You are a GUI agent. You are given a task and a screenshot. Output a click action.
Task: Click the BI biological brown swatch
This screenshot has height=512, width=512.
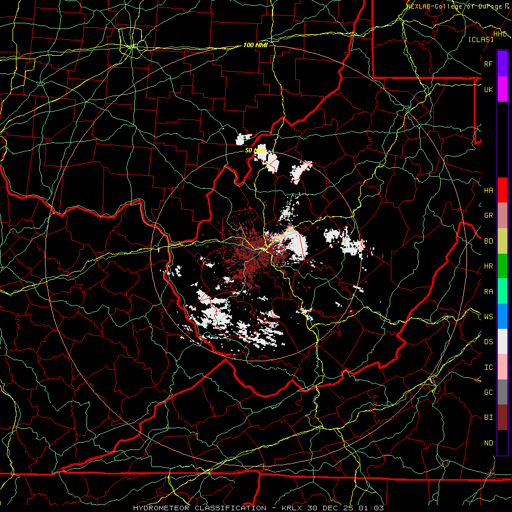click(x=502, y=418)
